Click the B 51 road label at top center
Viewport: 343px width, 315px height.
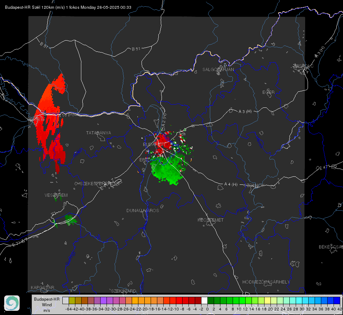tap(136, 49)
